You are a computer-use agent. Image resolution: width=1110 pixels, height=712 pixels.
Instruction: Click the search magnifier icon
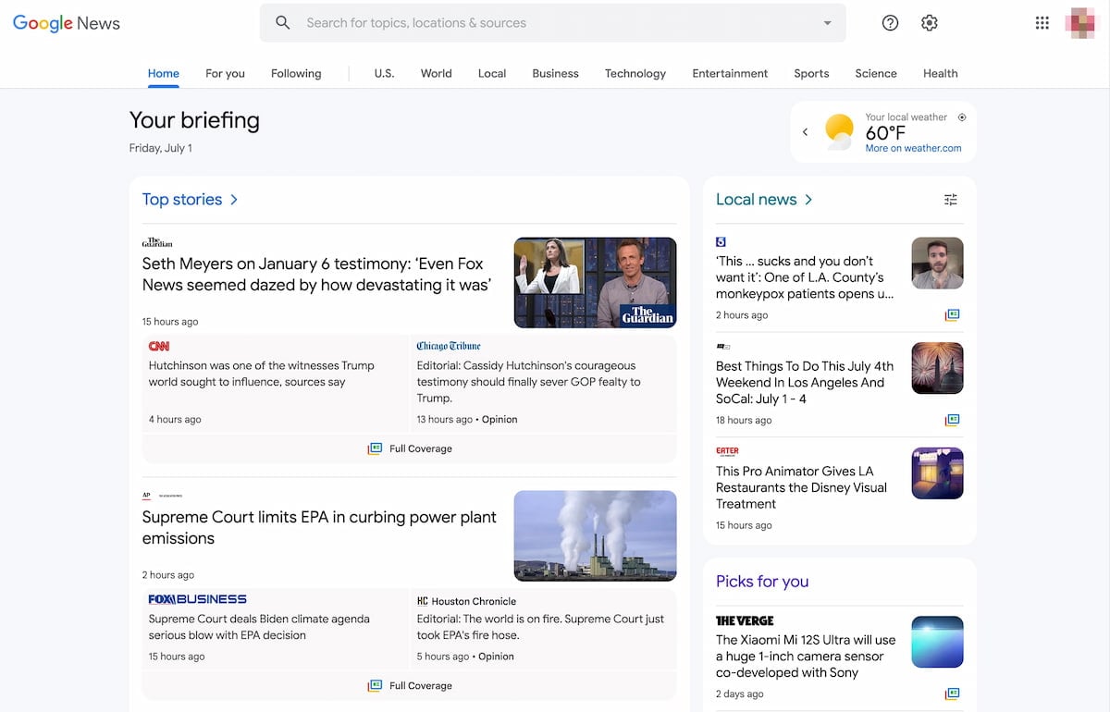point(282,22)
